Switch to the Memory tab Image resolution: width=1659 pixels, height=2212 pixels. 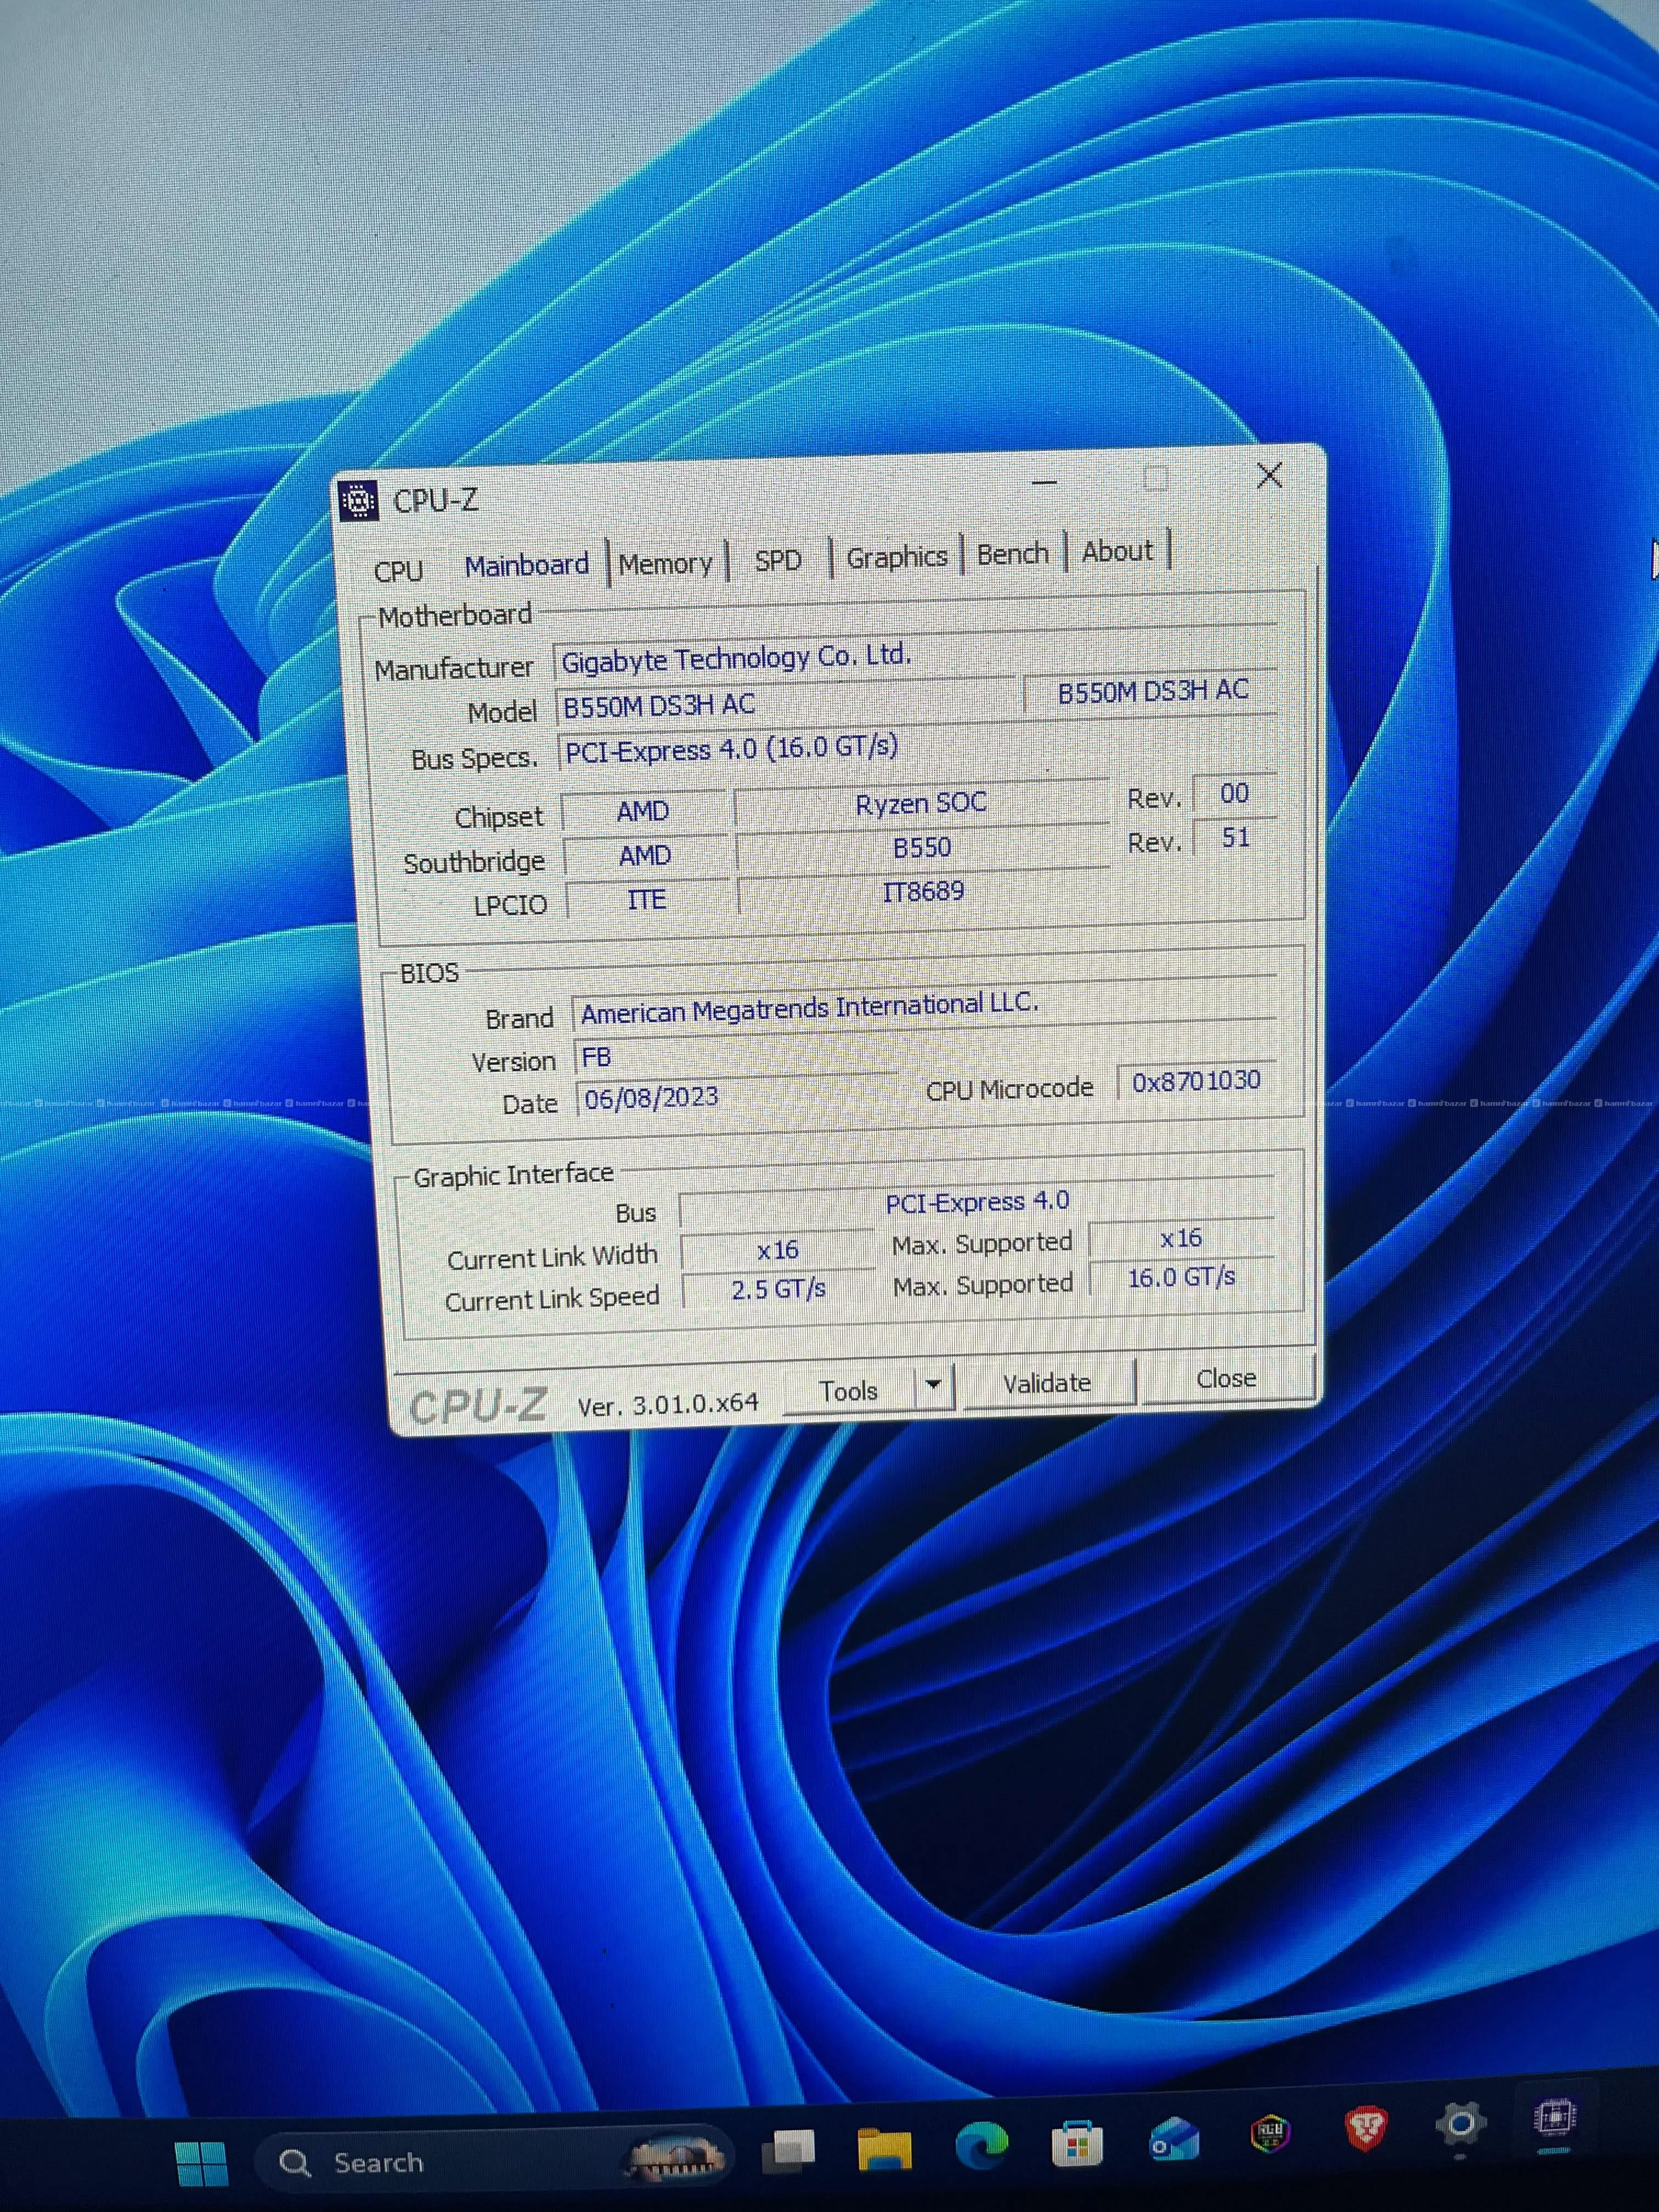[x=666, y=564]
